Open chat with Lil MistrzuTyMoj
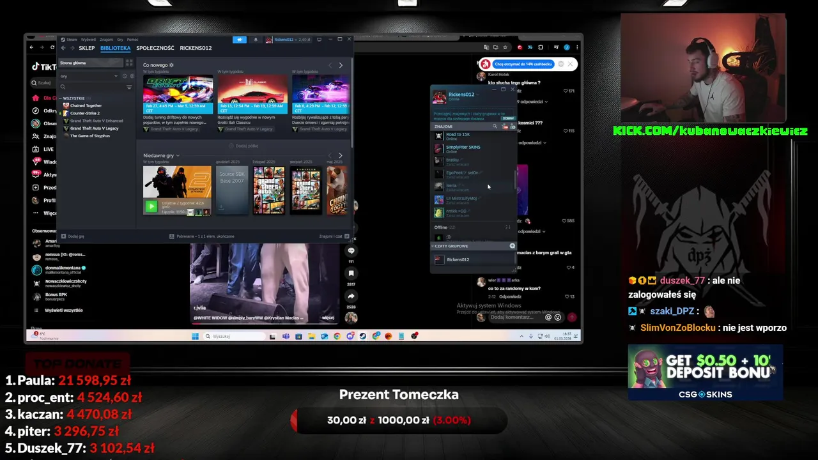The height and width of the screenshot is (460, 818). tap(473, 199)
